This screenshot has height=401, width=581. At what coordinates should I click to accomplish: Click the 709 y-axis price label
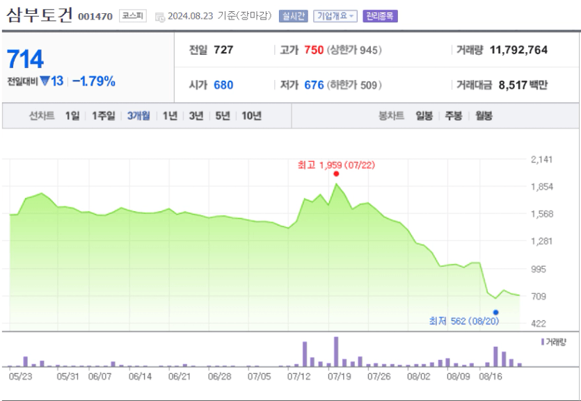click(x=539, y=296)
